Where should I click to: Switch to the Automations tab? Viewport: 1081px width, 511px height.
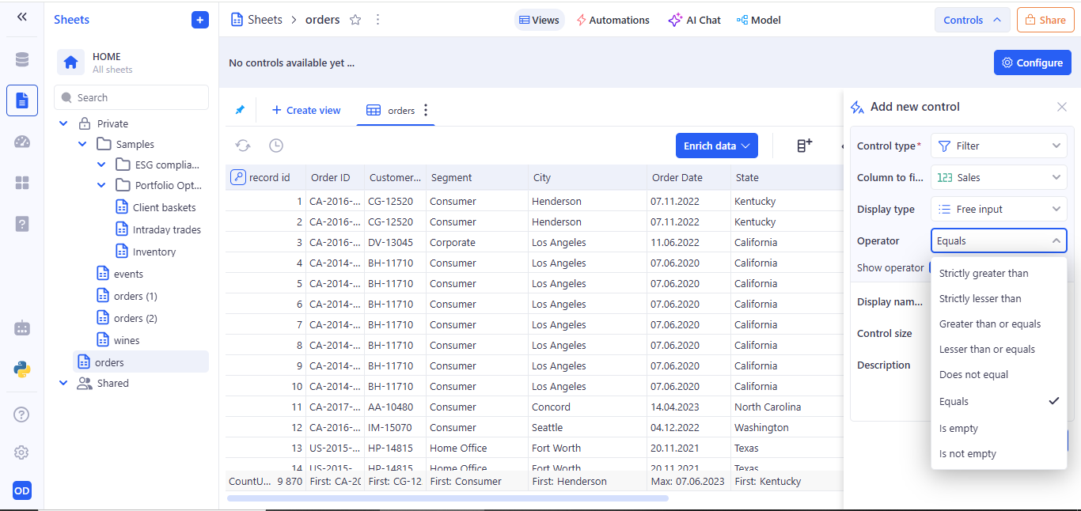click(613, 20)
